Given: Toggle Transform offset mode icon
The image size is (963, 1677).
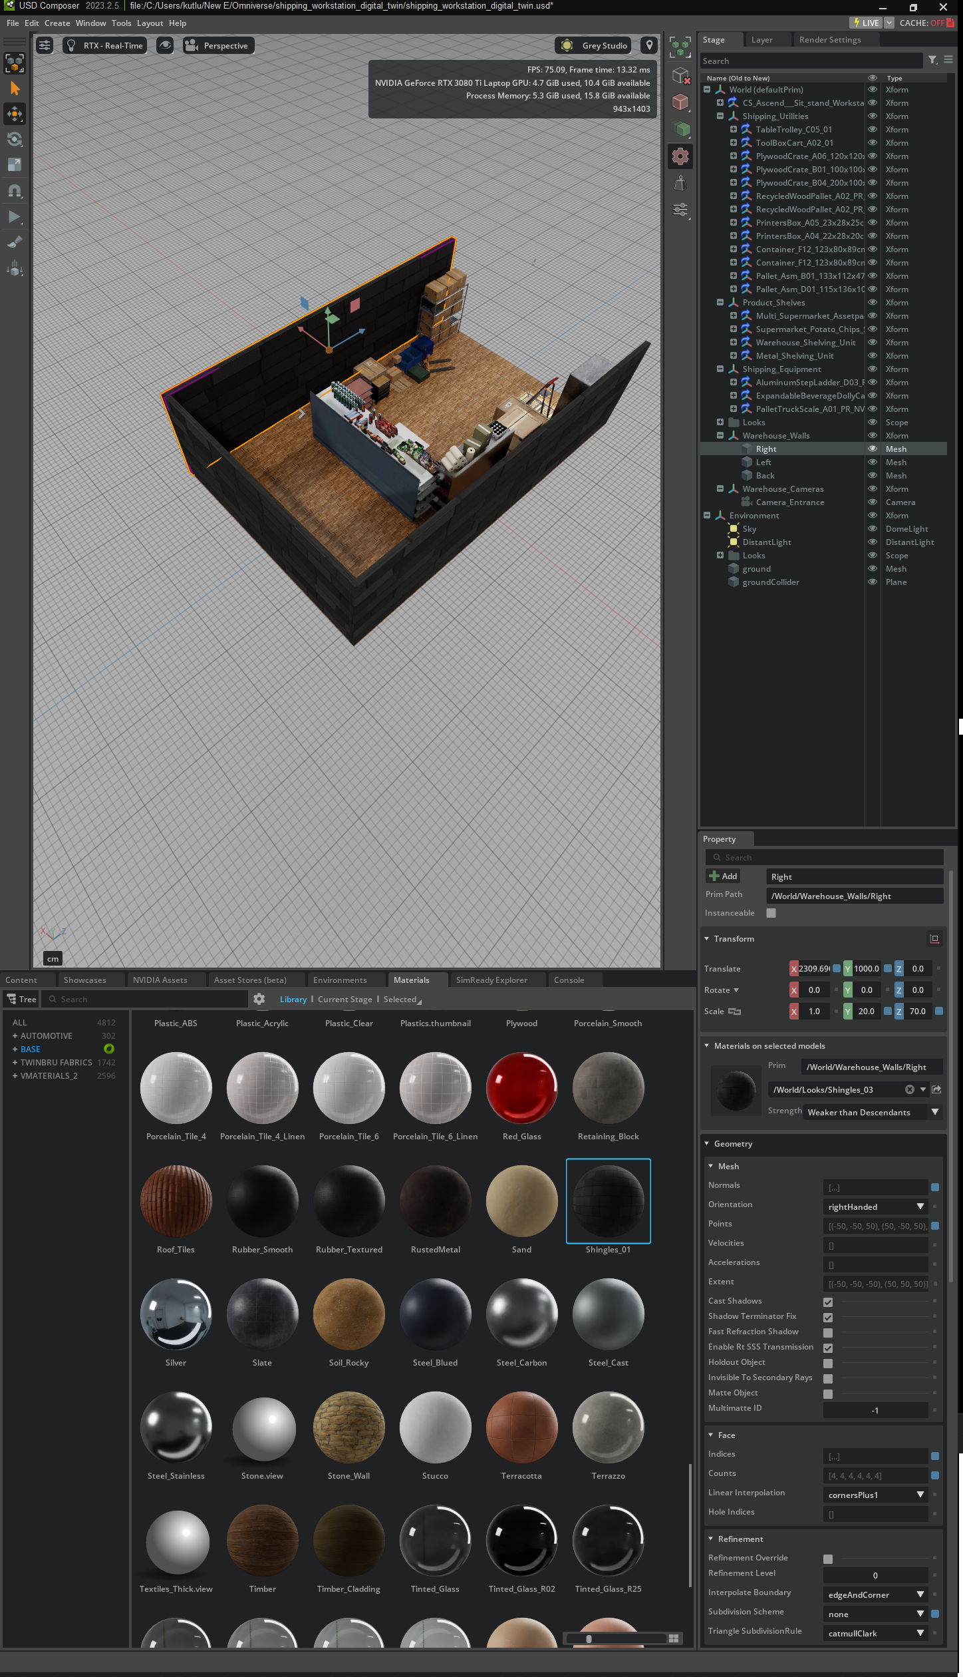Looking at the screenshot, I should [x=934, y=938].
